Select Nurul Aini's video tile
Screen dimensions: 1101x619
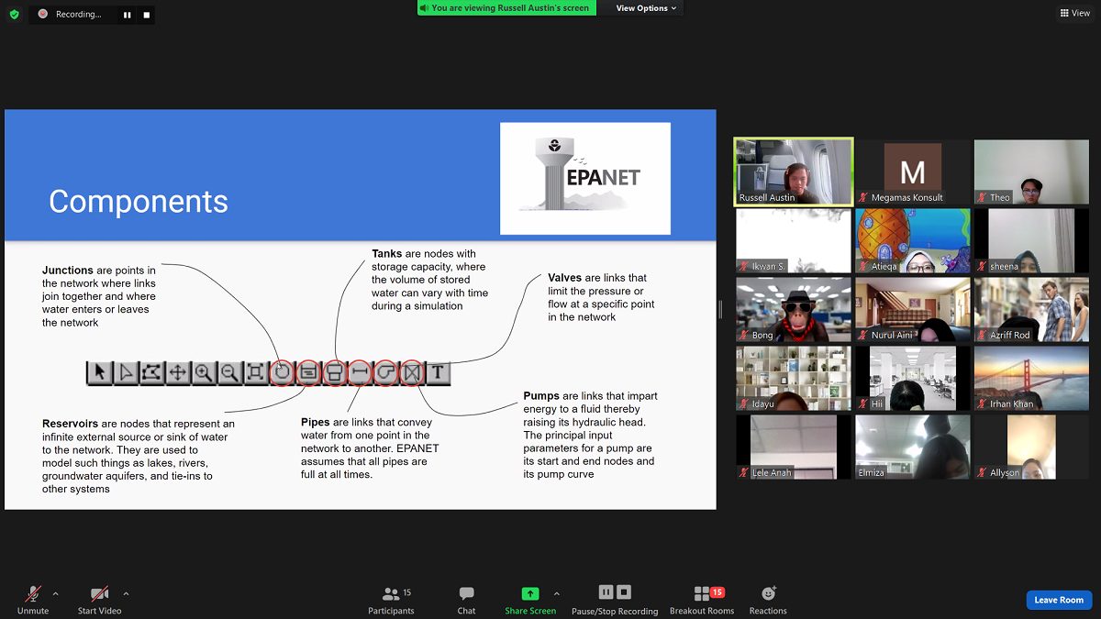click(x=913, y=309)
